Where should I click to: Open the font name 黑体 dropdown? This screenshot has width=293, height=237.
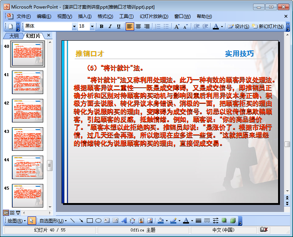[74, 26]
